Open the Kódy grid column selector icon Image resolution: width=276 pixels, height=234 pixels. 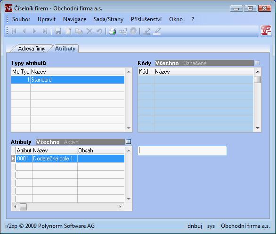[257, 63]
